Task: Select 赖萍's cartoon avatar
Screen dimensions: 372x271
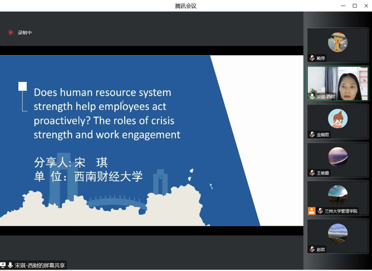Action: 338,42
